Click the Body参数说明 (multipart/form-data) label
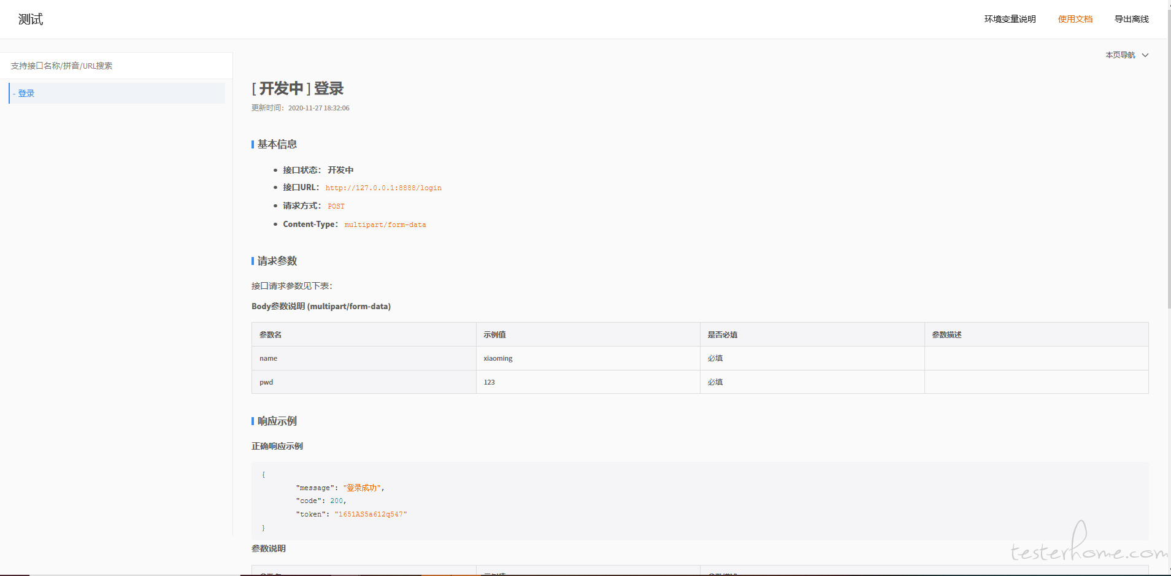This screenshot has width=1171, height=576. click(321, 306)
